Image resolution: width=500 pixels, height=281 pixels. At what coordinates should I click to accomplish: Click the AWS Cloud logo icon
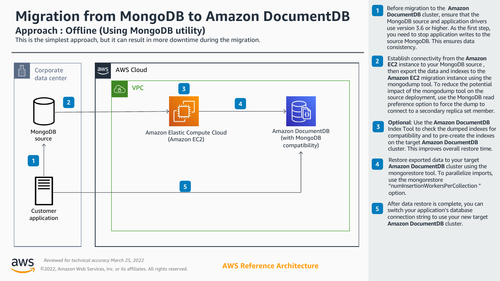tap(103, 70)
